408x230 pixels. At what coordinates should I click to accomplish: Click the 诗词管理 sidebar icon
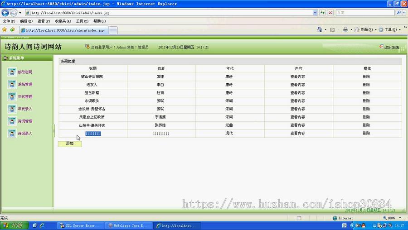click(x=12, y=121)
